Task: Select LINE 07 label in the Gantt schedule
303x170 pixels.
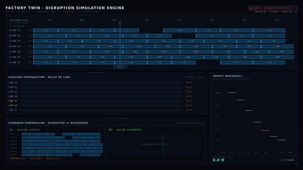Action: pyautogui.click(x=16, y=62)
